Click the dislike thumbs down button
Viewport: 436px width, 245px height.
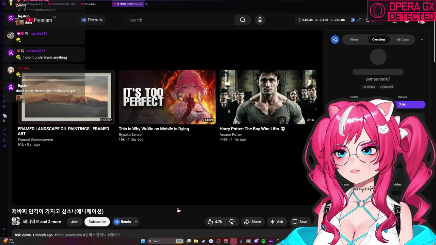point(232,222)
